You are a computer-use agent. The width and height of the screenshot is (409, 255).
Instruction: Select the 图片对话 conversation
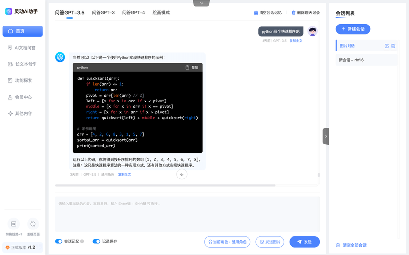tap(366, 46)
